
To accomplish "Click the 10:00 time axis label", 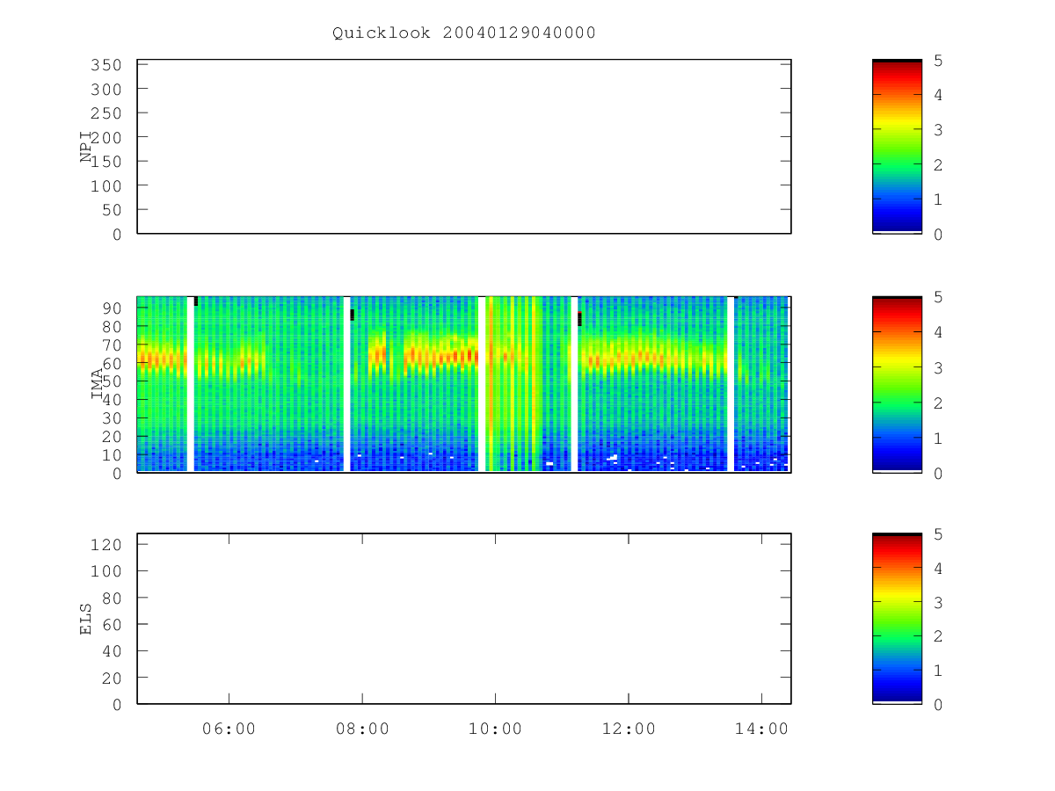I will click(x=495, y=729).
